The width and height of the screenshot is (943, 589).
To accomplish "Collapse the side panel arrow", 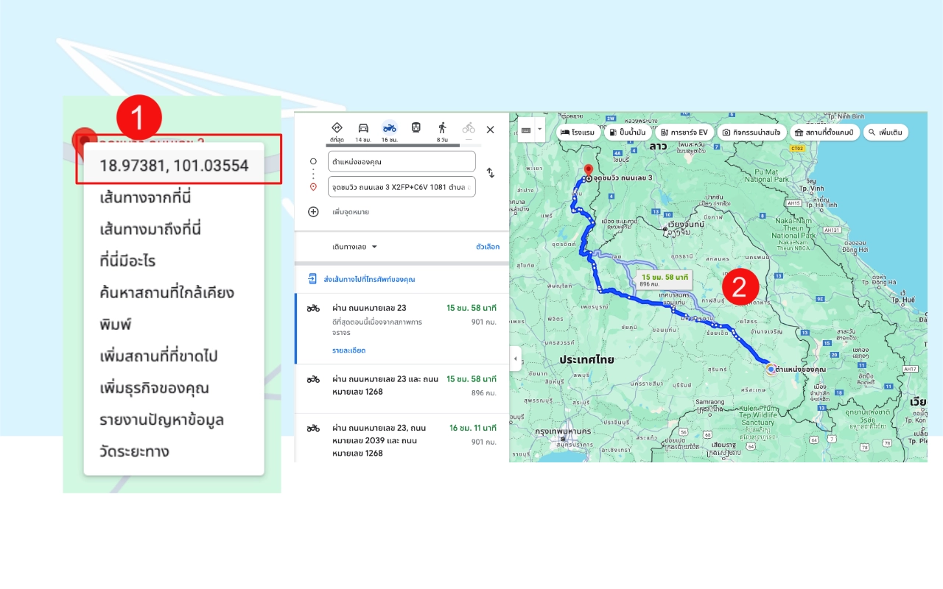I will [514, 359].
